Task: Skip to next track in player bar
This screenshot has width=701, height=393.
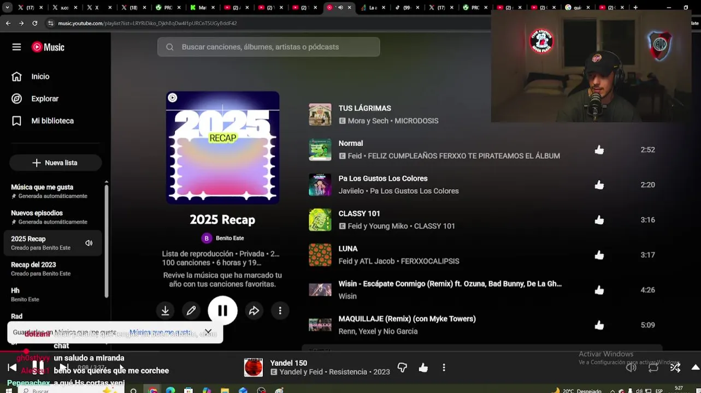Action: click(x=63, y=367)
